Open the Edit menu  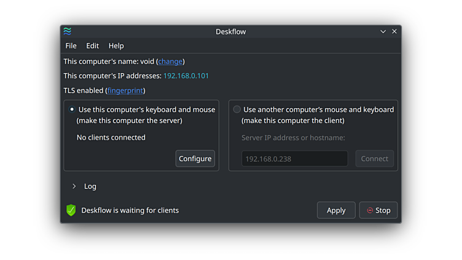click(x=92, y=45)
